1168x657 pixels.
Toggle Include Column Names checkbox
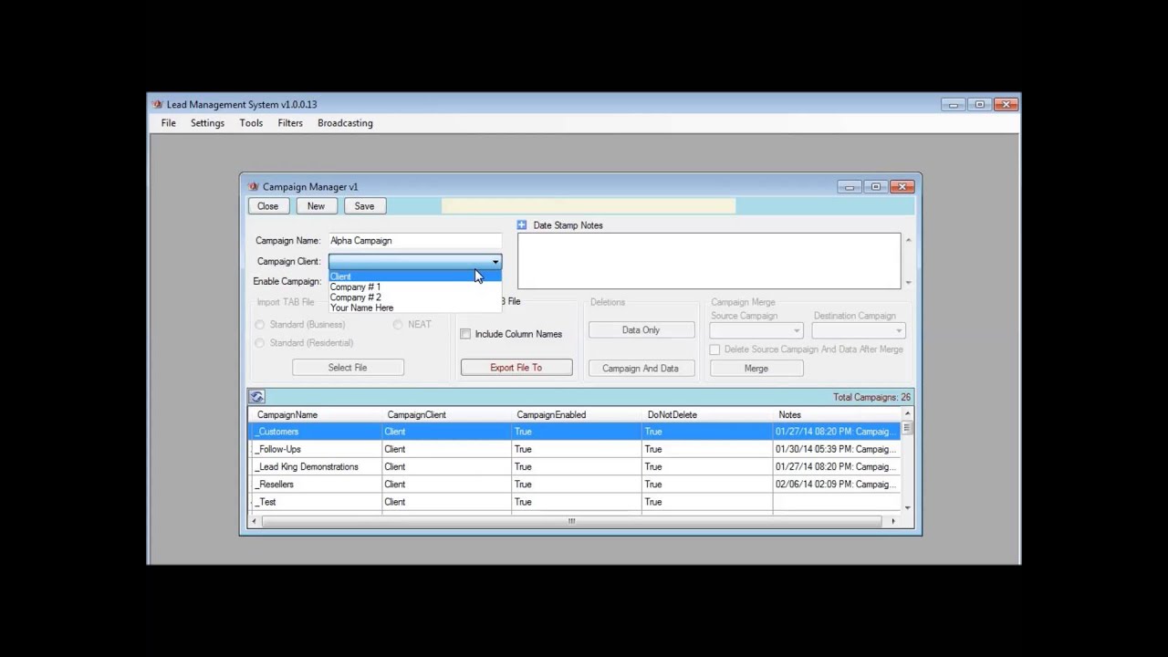[465, 334]
